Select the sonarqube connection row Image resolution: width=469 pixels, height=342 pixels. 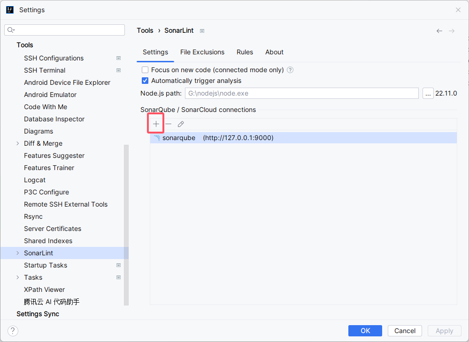coord(303,138)
